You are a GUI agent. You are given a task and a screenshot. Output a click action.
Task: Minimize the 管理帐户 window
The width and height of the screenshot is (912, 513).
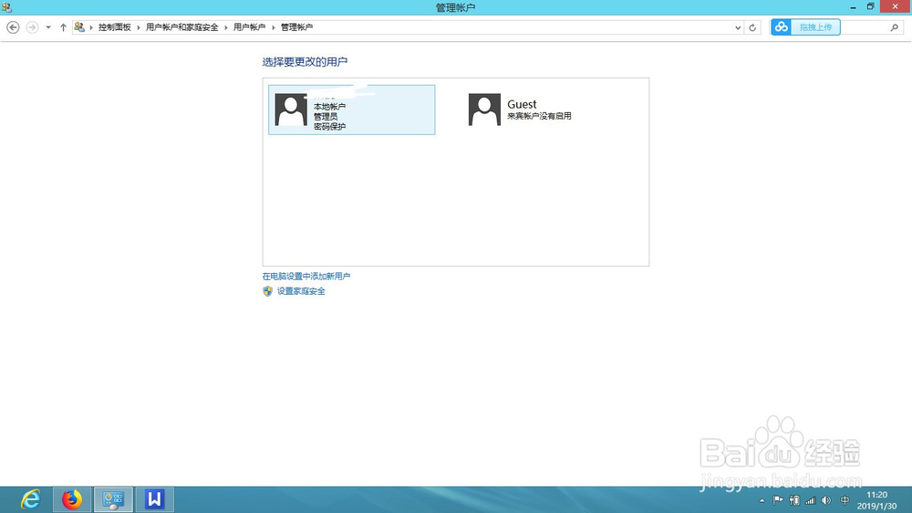[854, 7]
